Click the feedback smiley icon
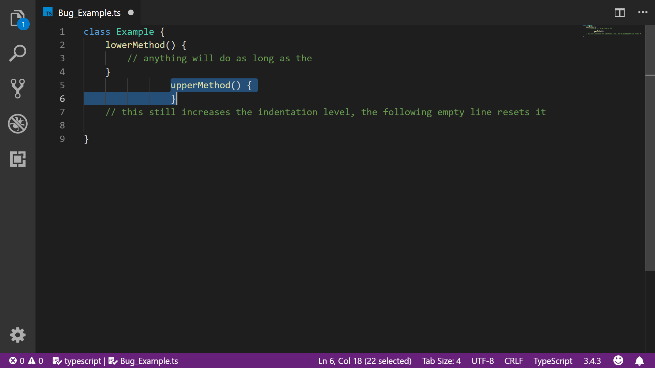655x368 pixels. click(x=618, y=361)
